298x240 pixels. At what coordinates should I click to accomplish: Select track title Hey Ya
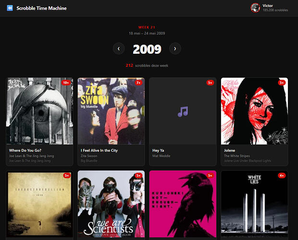click(x=158, y=150)
